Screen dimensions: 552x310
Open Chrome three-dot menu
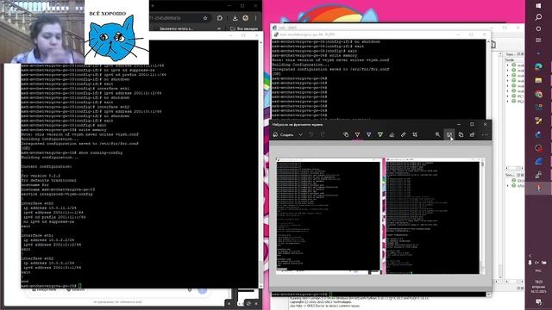pyautogui.click(x=256, y=18)
